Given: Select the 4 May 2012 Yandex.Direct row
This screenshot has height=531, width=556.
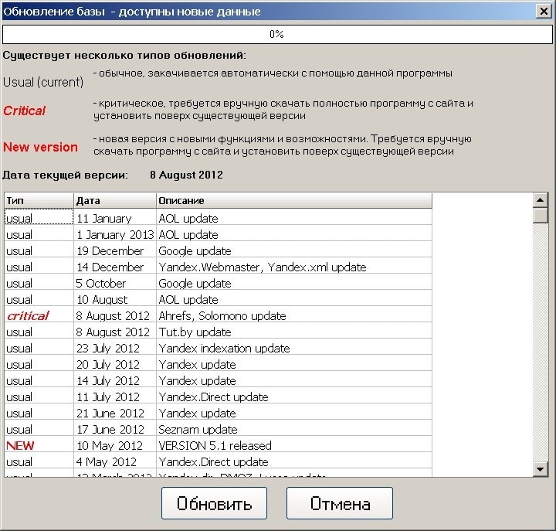Looking at the screenshot, I should 213,462.
